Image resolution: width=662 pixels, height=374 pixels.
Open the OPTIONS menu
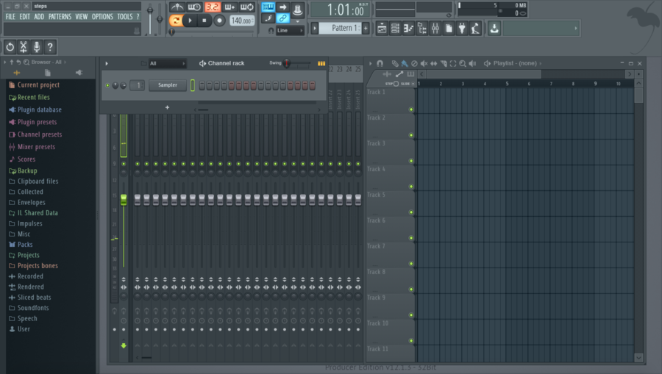[102, 16]
